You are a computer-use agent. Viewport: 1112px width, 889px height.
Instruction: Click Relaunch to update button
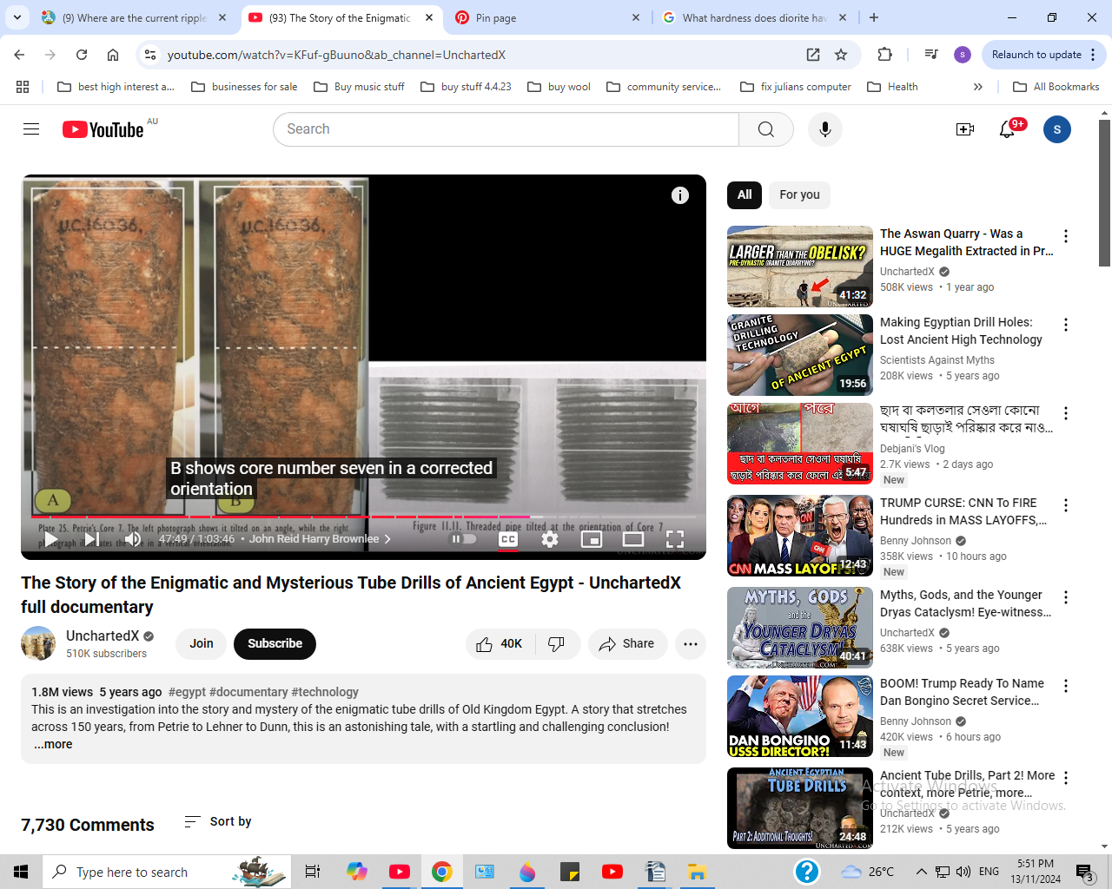(x=1044, y=55)
